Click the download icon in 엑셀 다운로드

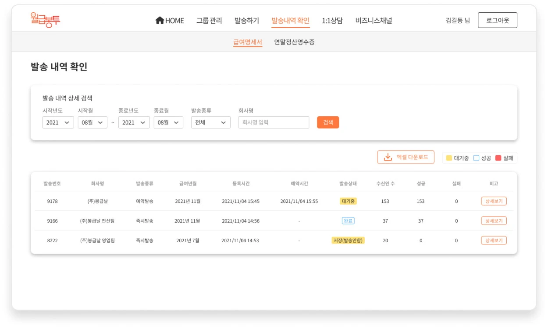(388, 157)
